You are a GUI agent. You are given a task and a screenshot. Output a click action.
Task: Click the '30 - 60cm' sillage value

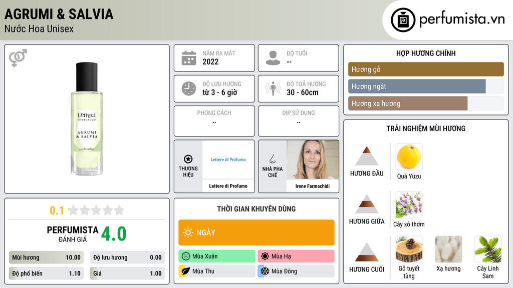coord(302,92)
